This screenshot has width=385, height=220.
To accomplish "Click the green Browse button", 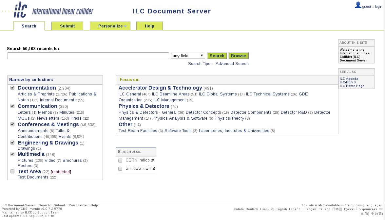I will (x=239, y=56).
